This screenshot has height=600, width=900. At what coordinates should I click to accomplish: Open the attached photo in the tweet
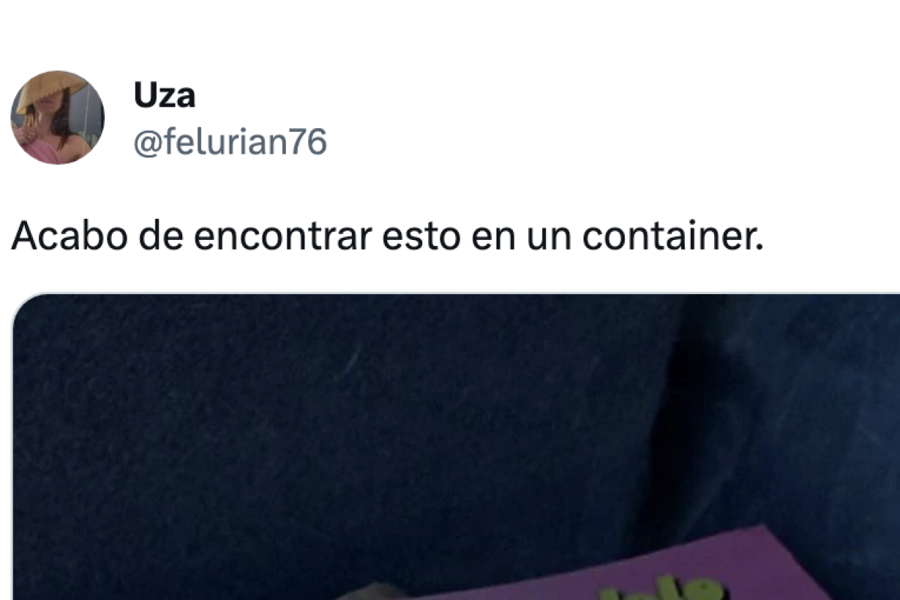(456, 447)
